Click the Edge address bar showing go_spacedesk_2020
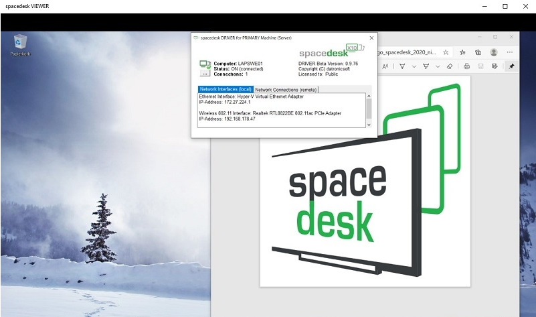Screen dimensions: 536x317 tap(407, 52)
